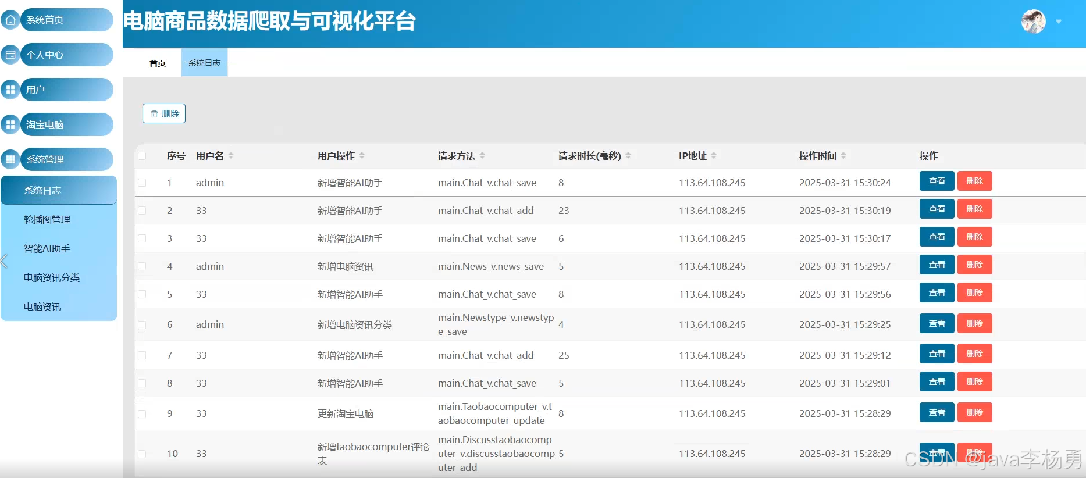Switch to the 首页 tab
Screen dimensions: 1086x478
[x=158, y=63]
